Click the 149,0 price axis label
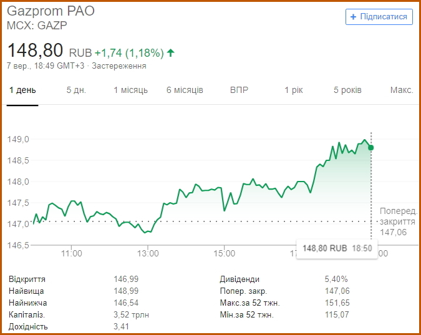This screenshot has width=421, height=335. point(18,139)
